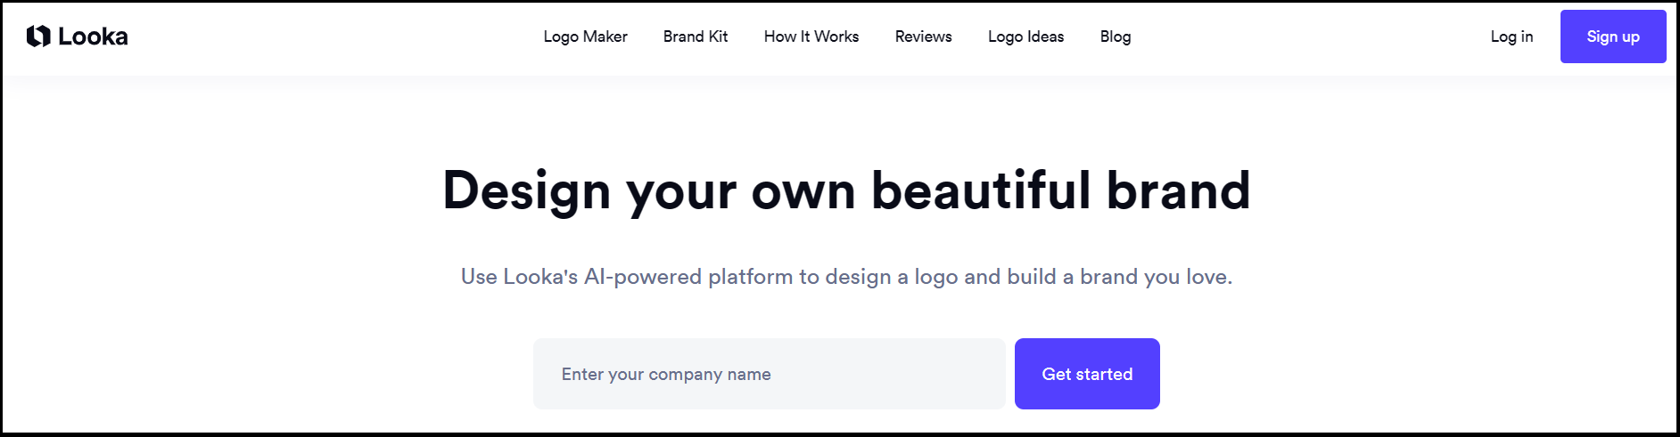This screenshot has width=1680, height=437.
Task: Go to Brand Kit in navigation
Action: click(696, 36)
